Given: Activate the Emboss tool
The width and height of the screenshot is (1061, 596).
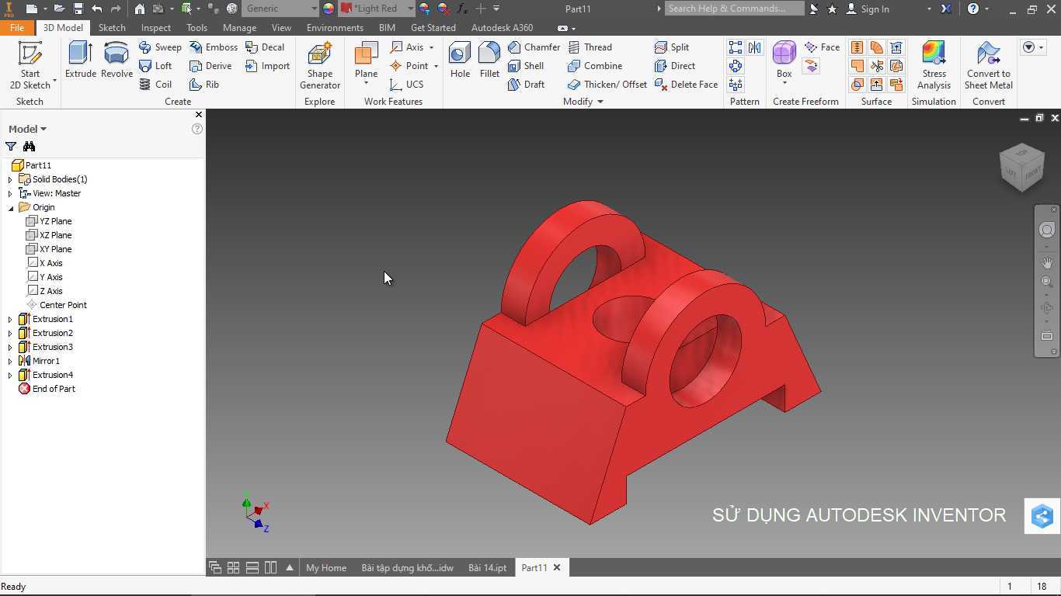Looking at the screenshot, I should (214, 47).
